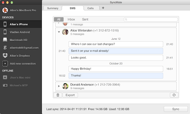The image size is (190, 114).
Task: Click the Macintosh HD drive icon
Action: click(x=5, y=40)
